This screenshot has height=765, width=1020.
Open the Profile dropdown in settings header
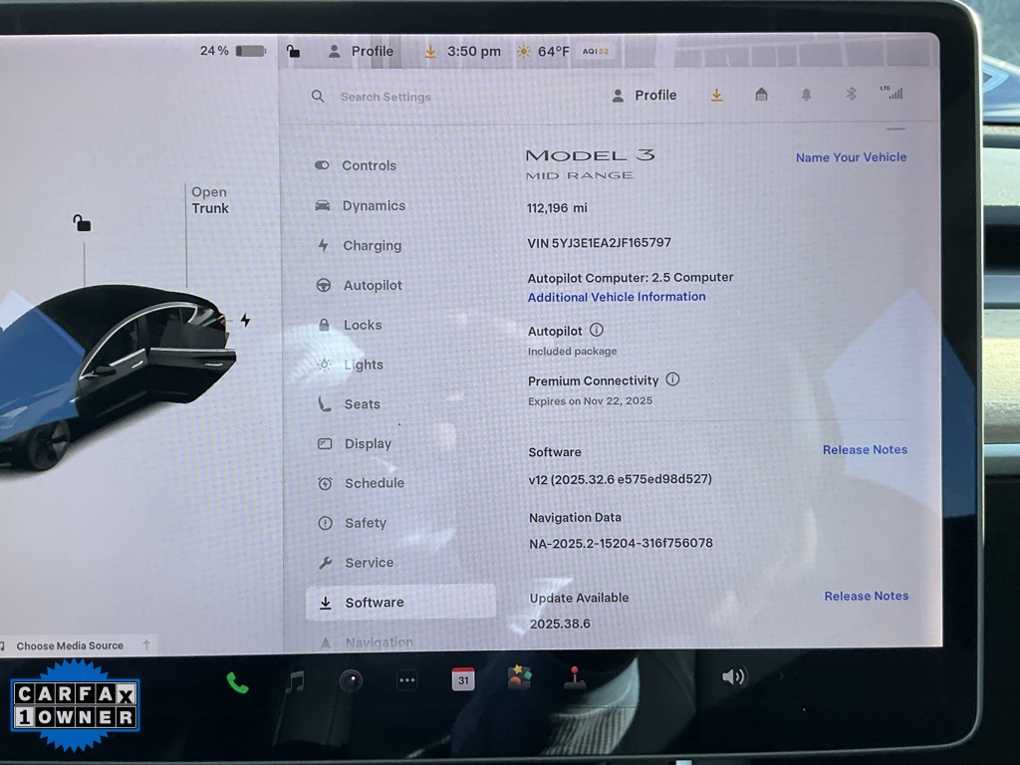click(643, 95)
